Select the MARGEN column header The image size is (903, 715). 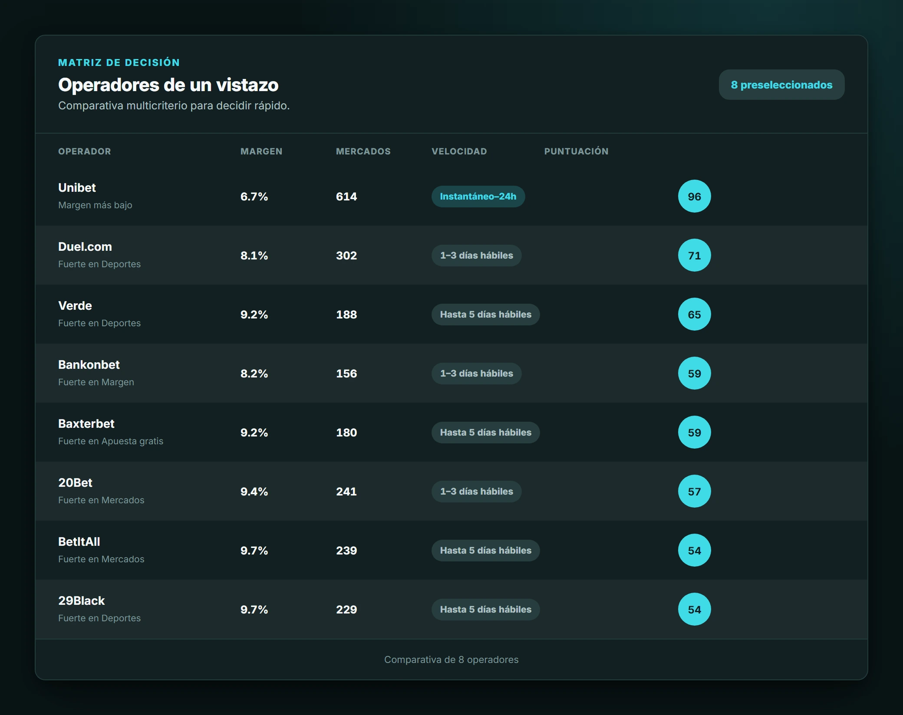pyautogui.click(x=261, y=151)
